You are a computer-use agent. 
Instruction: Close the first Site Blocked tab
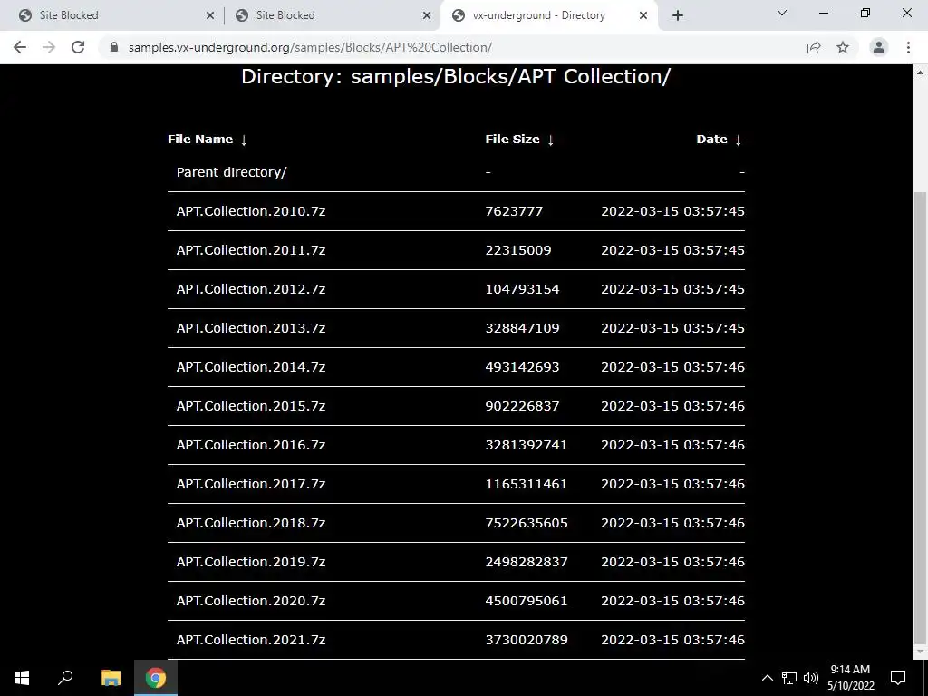point(210,16)
